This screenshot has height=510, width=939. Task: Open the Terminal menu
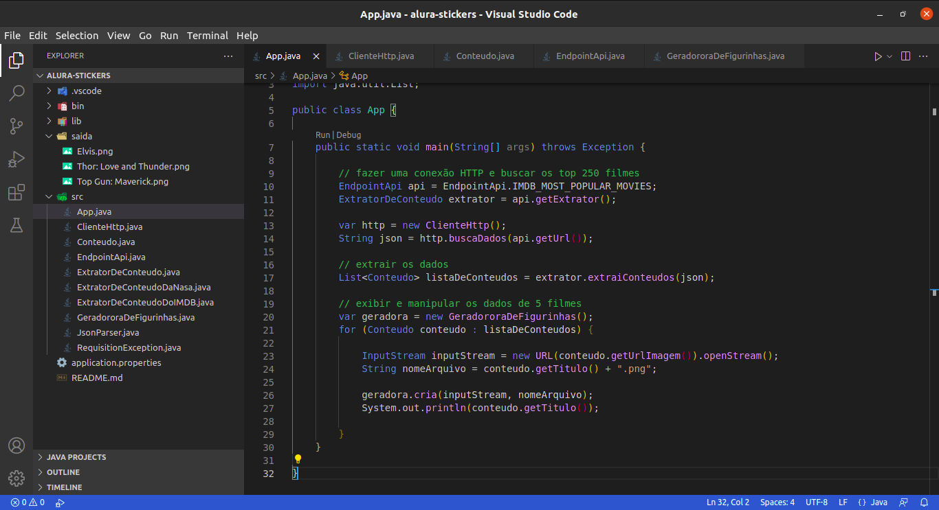[208, 35]
